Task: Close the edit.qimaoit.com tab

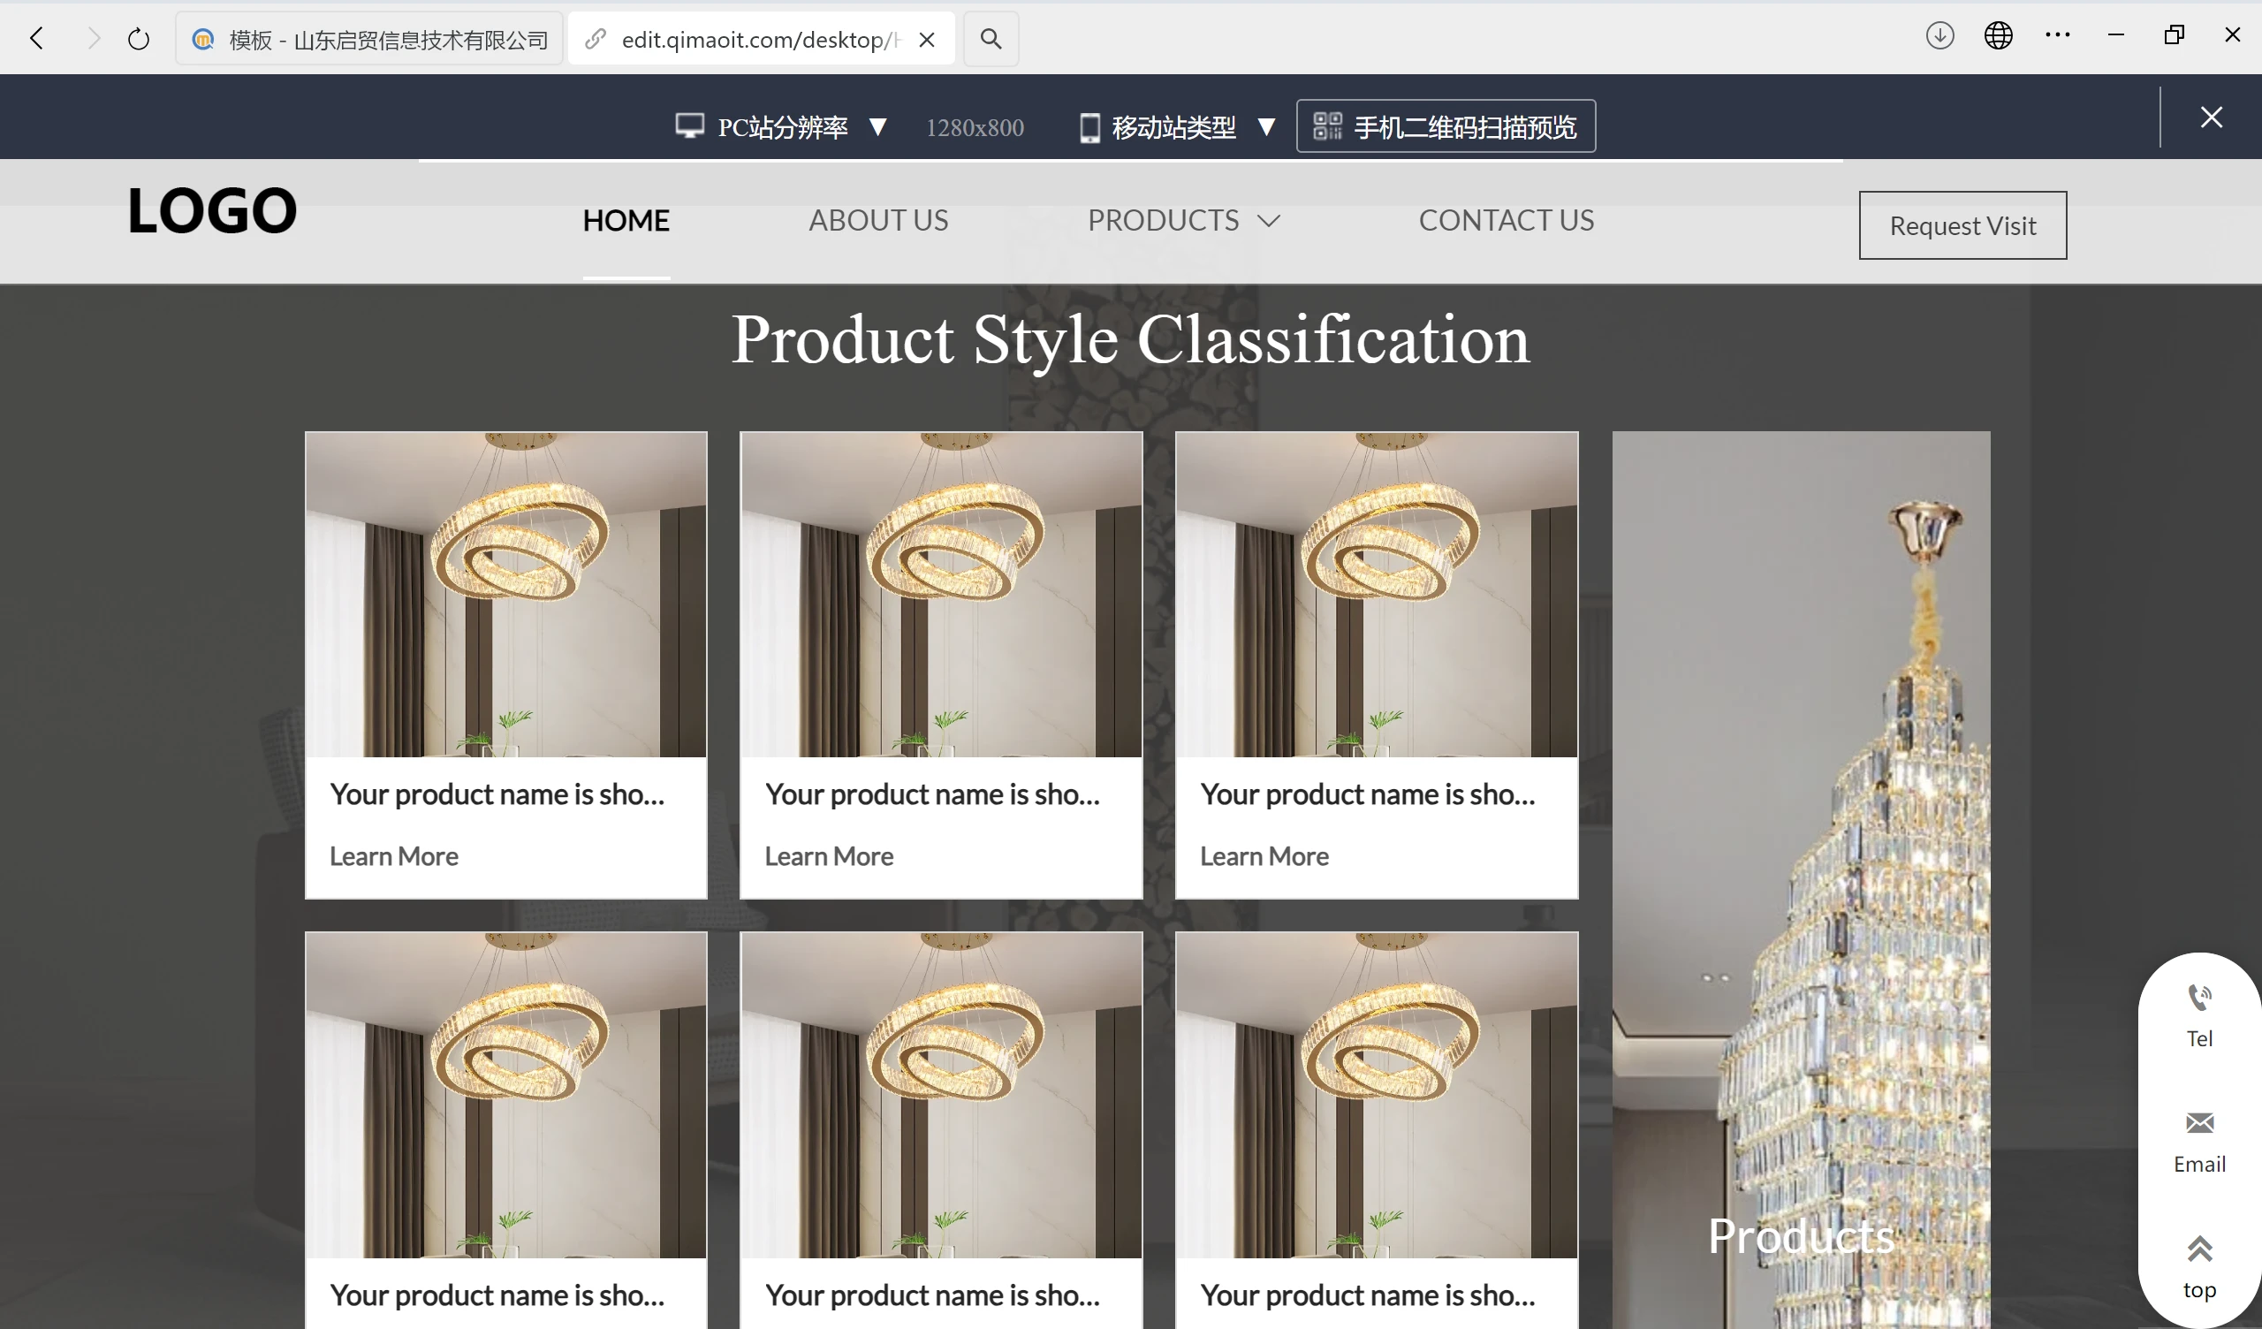Action: [x=927, y=40]
